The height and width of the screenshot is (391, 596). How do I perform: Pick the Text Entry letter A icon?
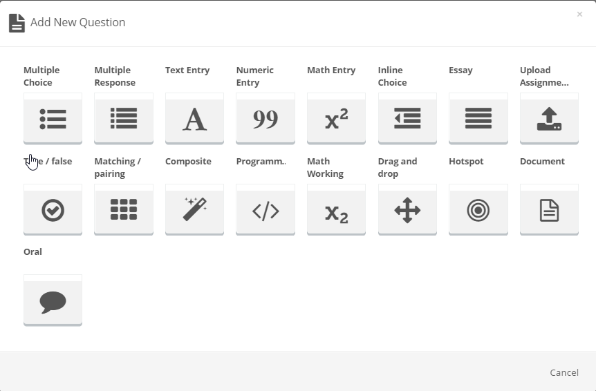point(194,119)
